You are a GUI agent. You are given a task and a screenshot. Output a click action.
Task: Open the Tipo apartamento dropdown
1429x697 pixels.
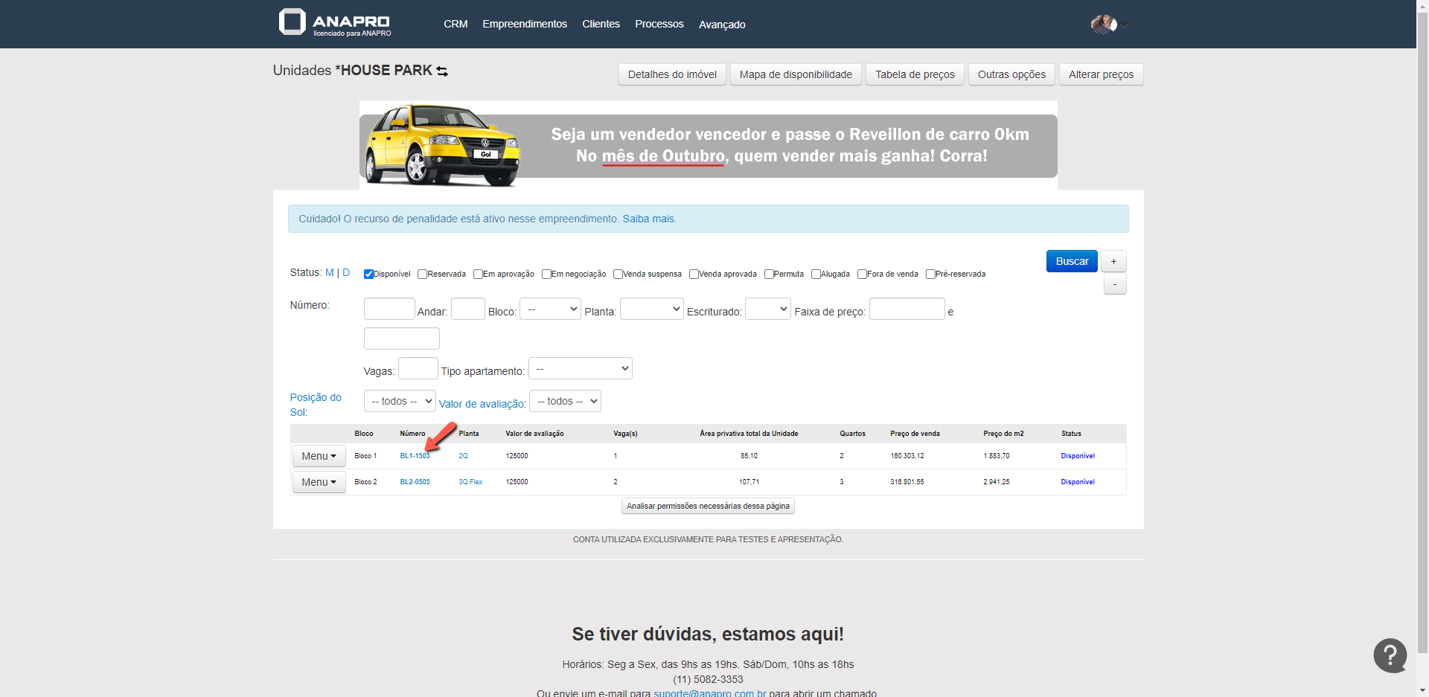coord(580,368)
